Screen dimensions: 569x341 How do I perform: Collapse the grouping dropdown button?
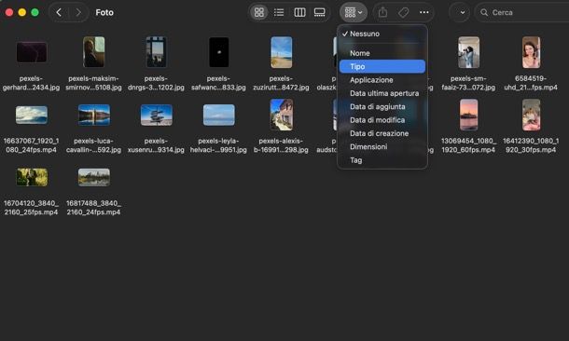click(354, 12)
